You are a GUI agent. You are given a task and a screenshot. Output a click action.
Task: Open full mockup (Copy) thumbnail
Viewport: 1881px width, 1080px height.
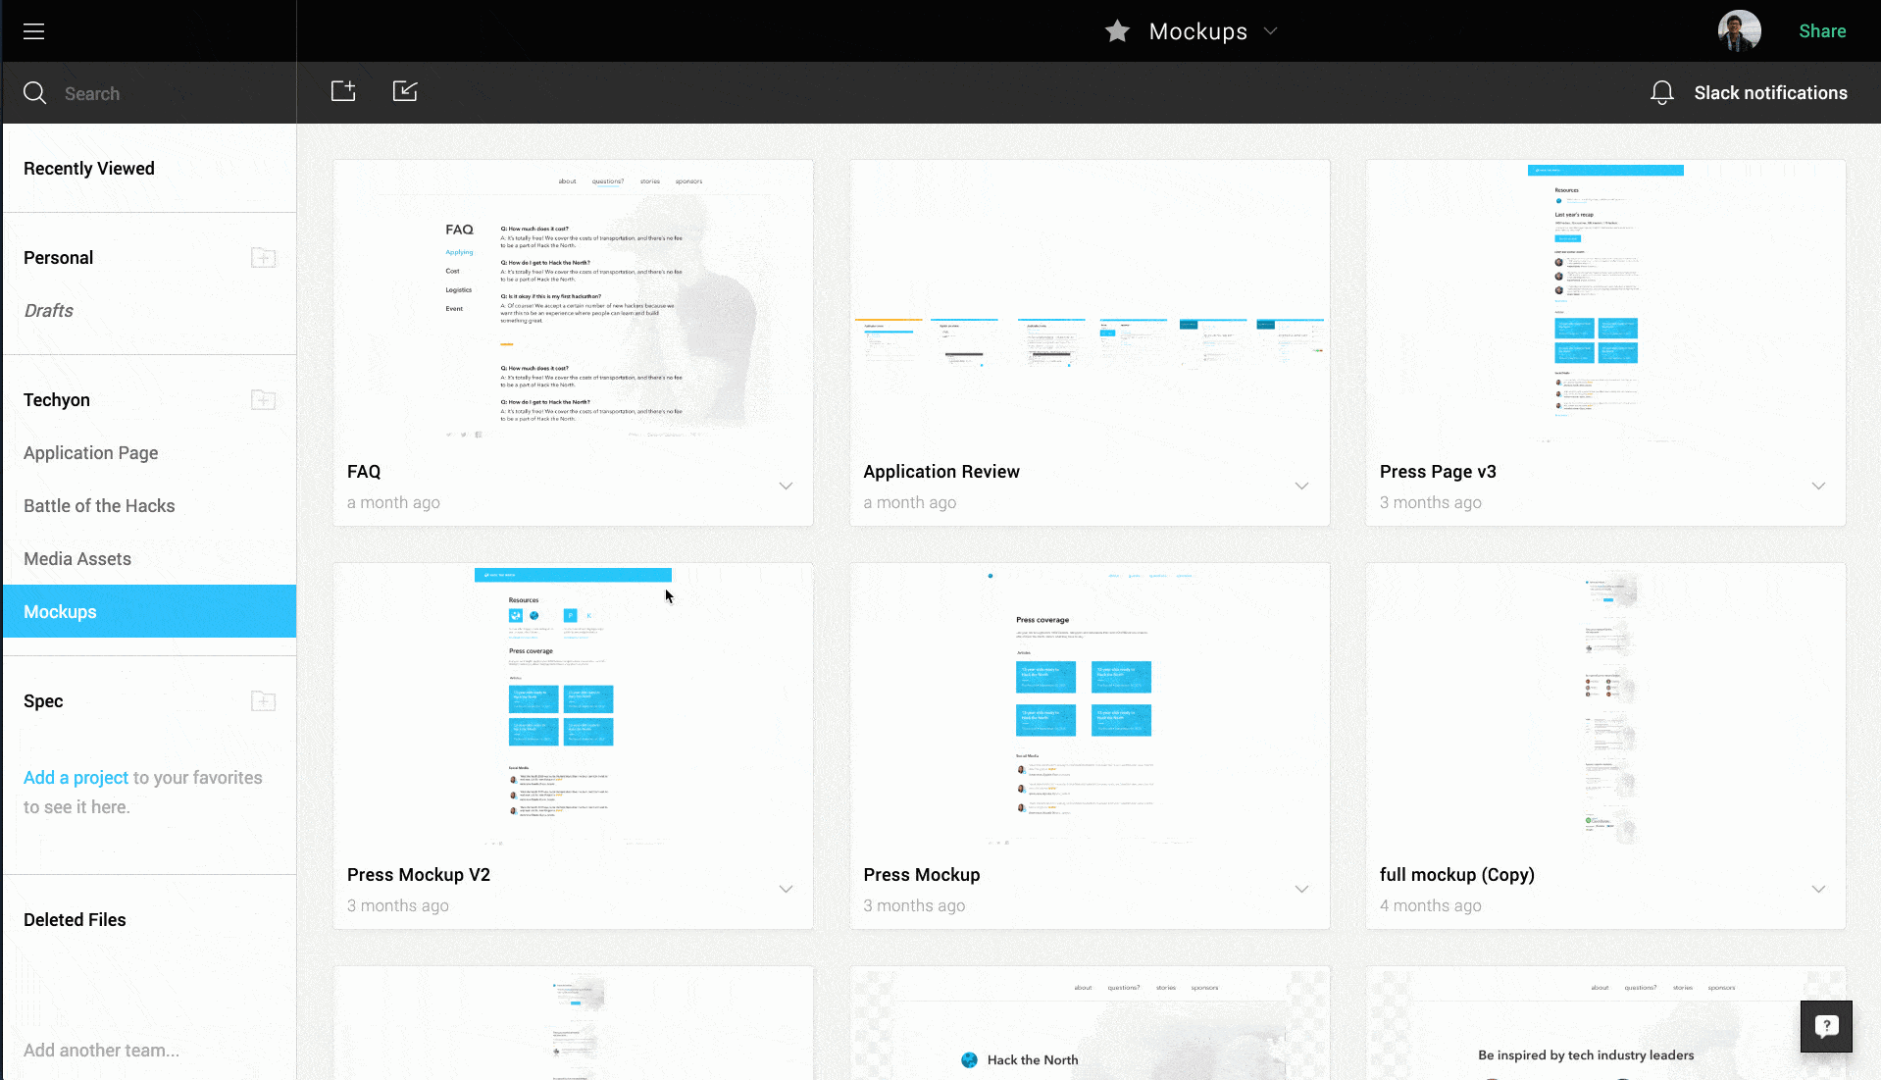[1605, 706]
